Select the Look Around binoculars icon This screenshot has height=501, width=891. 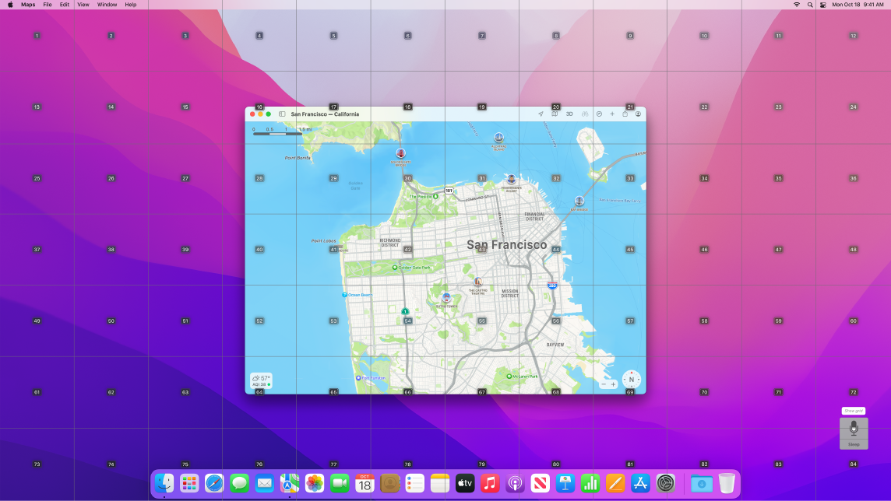click(x=584, y=114)
